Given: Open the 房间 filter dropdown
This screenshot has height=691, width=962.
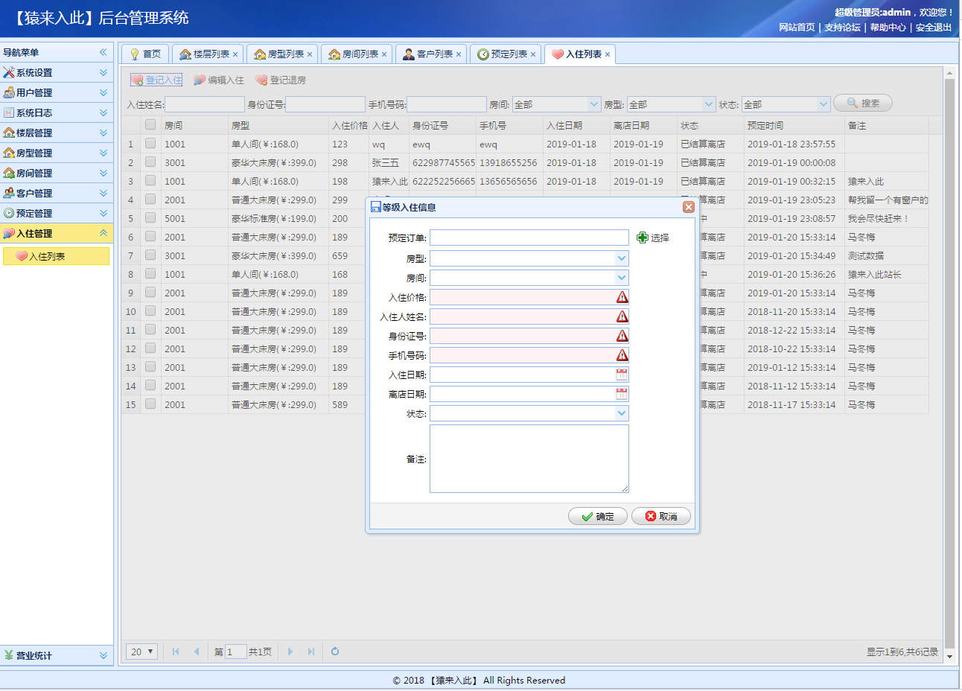Looking at the screenshot, I should click(x=594, y=104).
